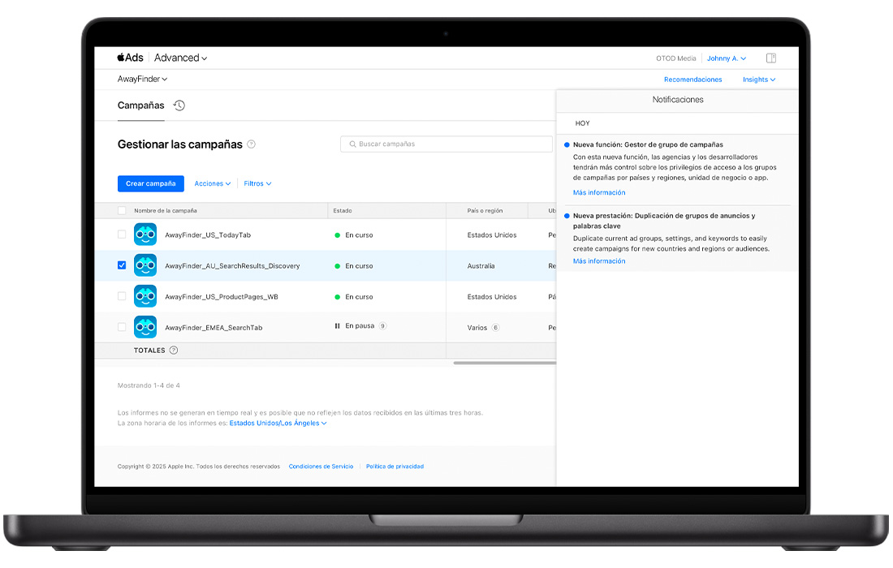Open the Filtros dropdown
This screenshot has height=568, width=893.
(x=257, y=184)
